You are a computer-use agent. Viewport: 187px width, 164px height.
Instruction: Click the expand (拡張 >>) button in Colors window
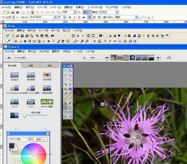click(40, 139)
